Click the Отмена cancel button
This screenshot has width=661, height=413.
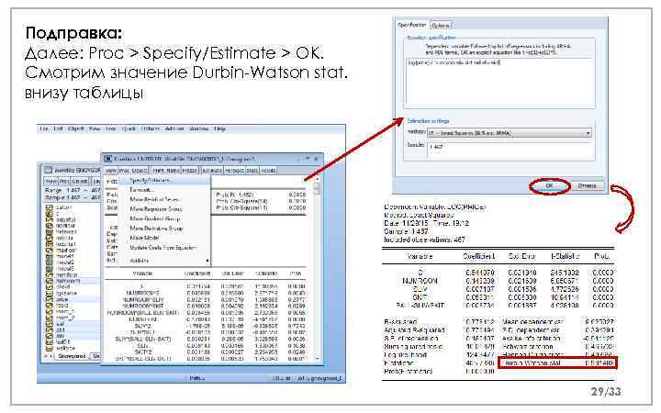click(587, 185)
